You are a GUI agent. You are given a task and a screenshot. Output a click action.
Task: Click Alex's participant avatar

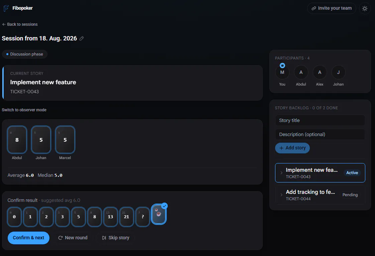pos(320,72)
